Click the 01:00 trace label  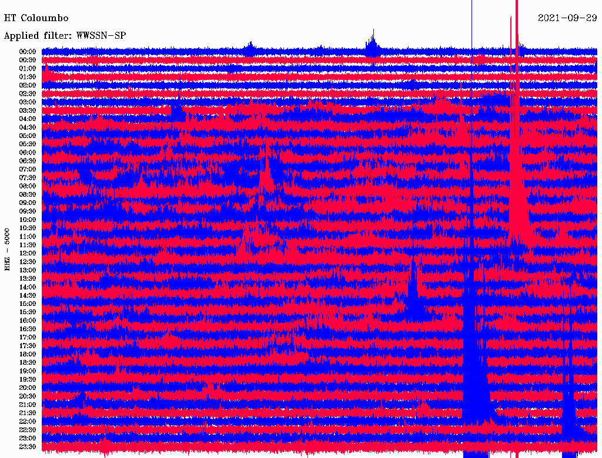pyautogui.click(x=28, y=69)
